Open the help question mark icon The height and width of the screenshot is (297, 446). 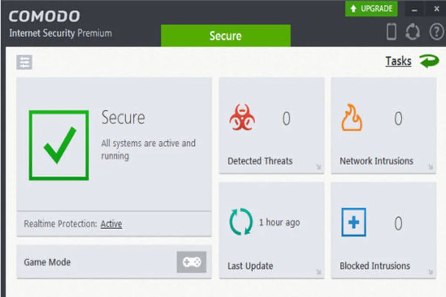(436, 31)
